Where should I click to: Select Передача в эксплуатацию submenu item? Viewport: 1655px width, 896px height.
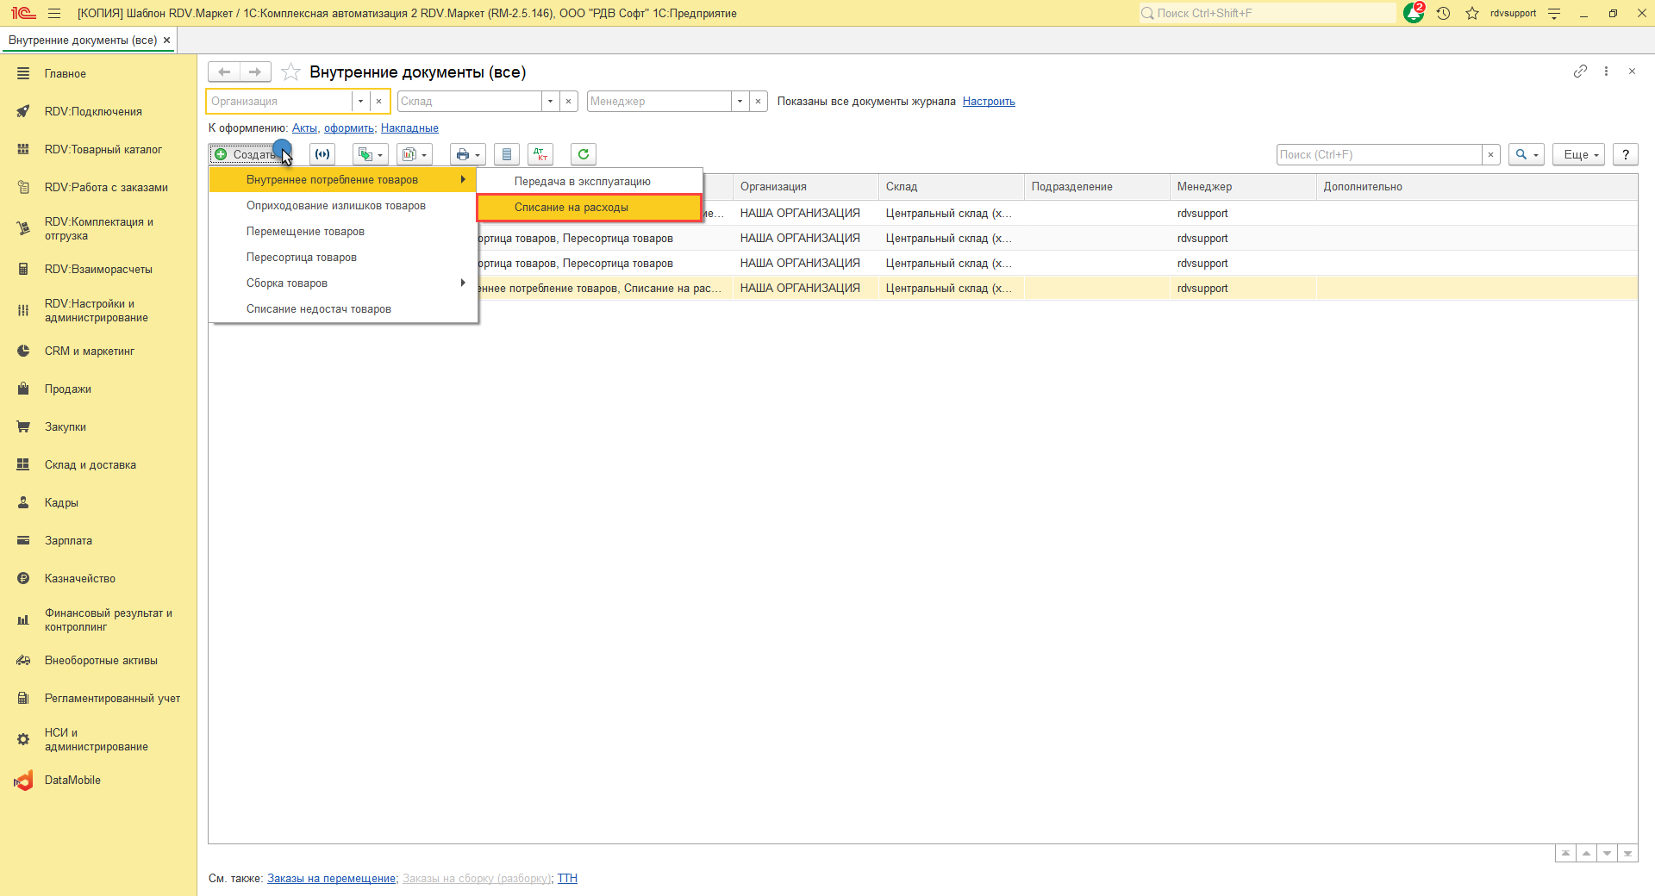click(x=583, y=182)
